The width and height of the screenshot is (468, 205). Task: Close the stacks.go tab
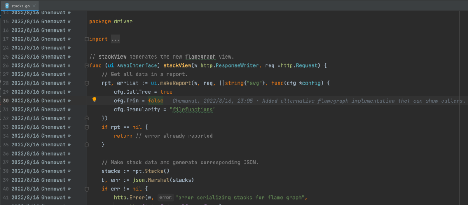click(x=34, y=6)
